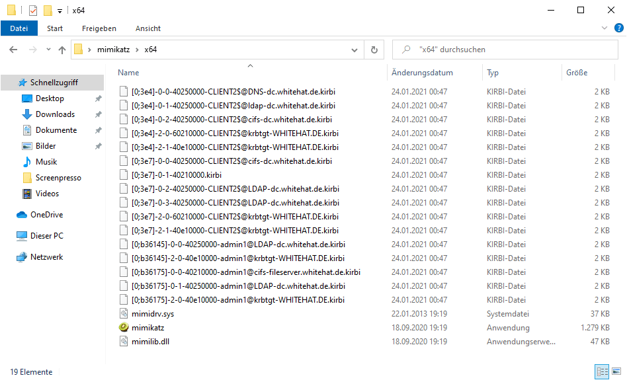Select file [0;b36175]-0-1-40250000-admin1@LDAP-dc.whitehat.de.kirbi

238,286
